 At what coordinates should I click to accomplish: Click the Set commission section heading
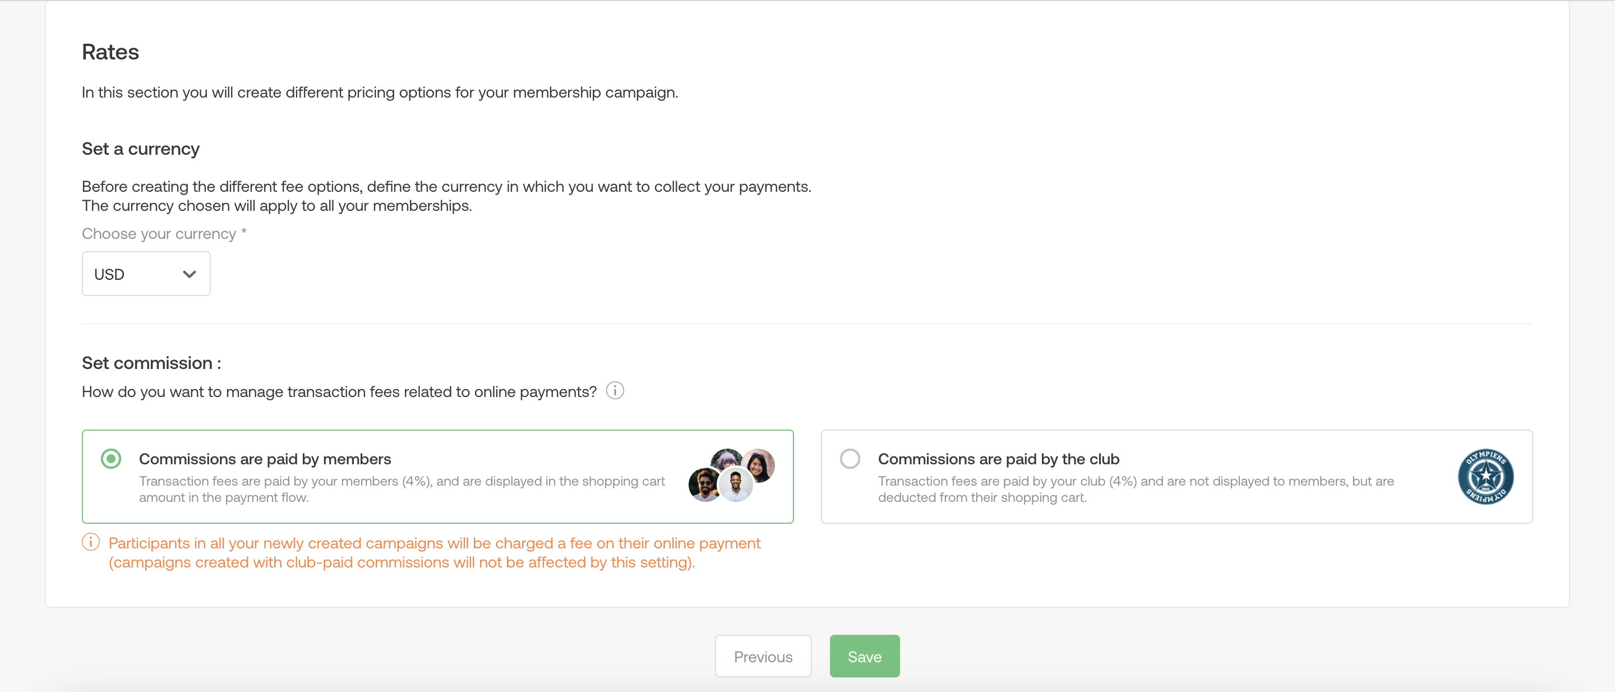[152, 363]
